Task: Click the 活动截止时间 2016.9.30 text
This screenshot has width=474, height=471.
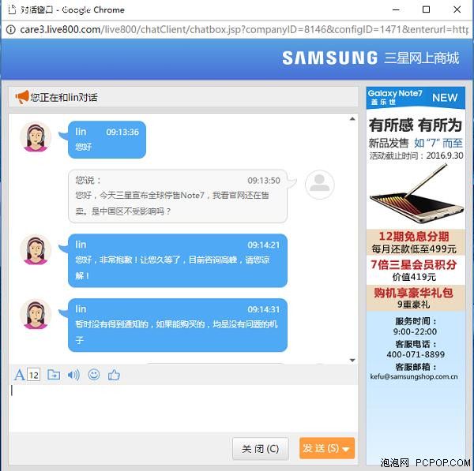Action: point(416,155)
